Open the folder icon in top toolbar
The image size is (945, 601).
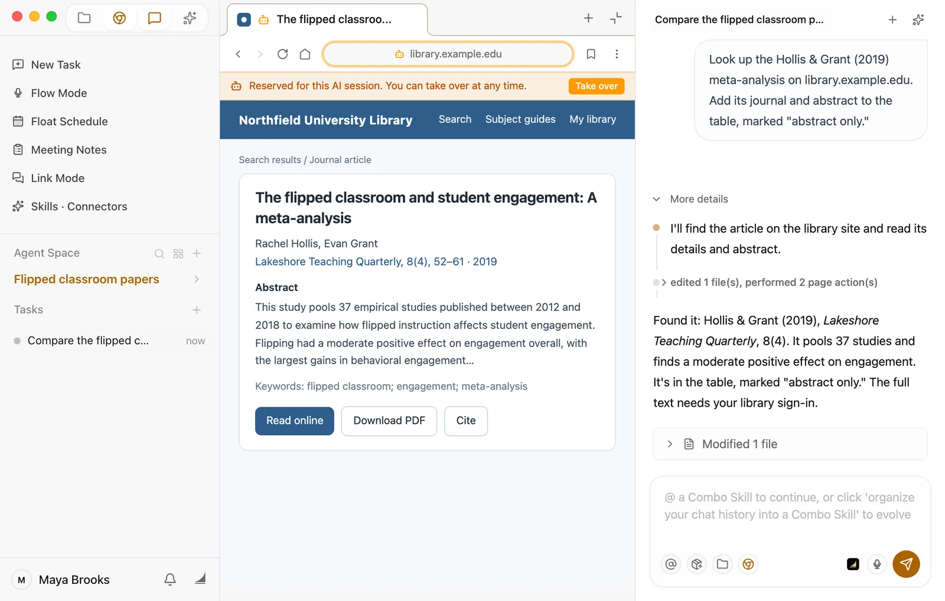pos(84,18)
